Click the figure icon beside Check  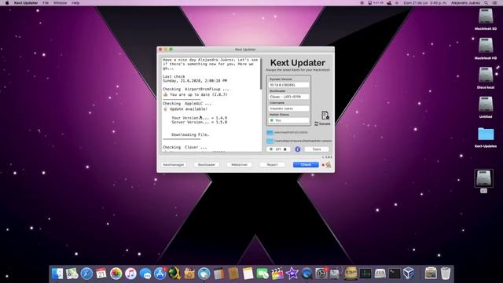[x=329, y=165]
